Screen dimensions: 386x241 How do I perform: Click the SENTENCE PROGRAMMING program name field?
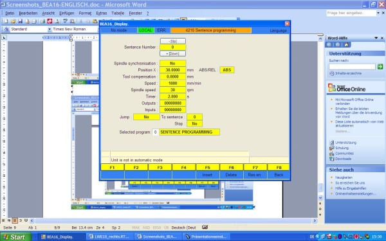click(189, 132)
